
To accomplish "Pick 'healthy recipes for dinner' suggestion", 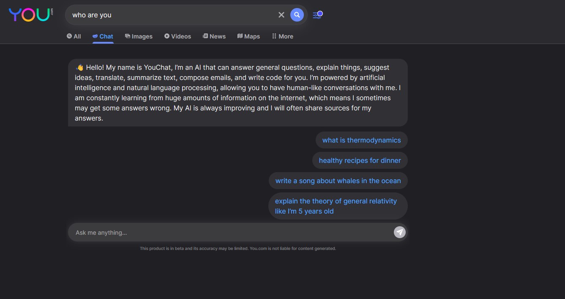I will (360, 161).
